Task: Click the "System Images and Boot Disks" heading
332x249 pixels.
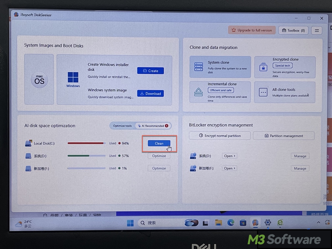Action: 54,46
